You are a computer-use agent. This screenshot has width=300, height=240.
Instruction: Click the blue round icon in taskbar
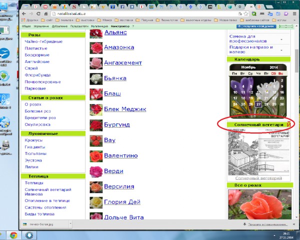pos(29,235)
